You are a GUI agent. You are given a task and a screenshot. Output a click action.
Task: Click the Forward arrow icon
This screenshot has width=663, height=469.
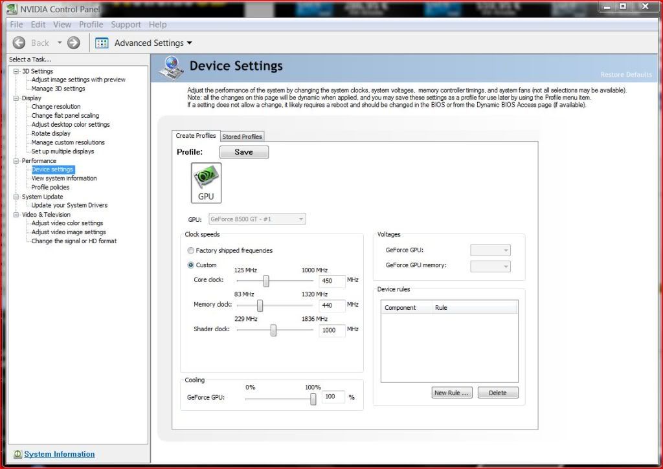[x=74, y=43]
